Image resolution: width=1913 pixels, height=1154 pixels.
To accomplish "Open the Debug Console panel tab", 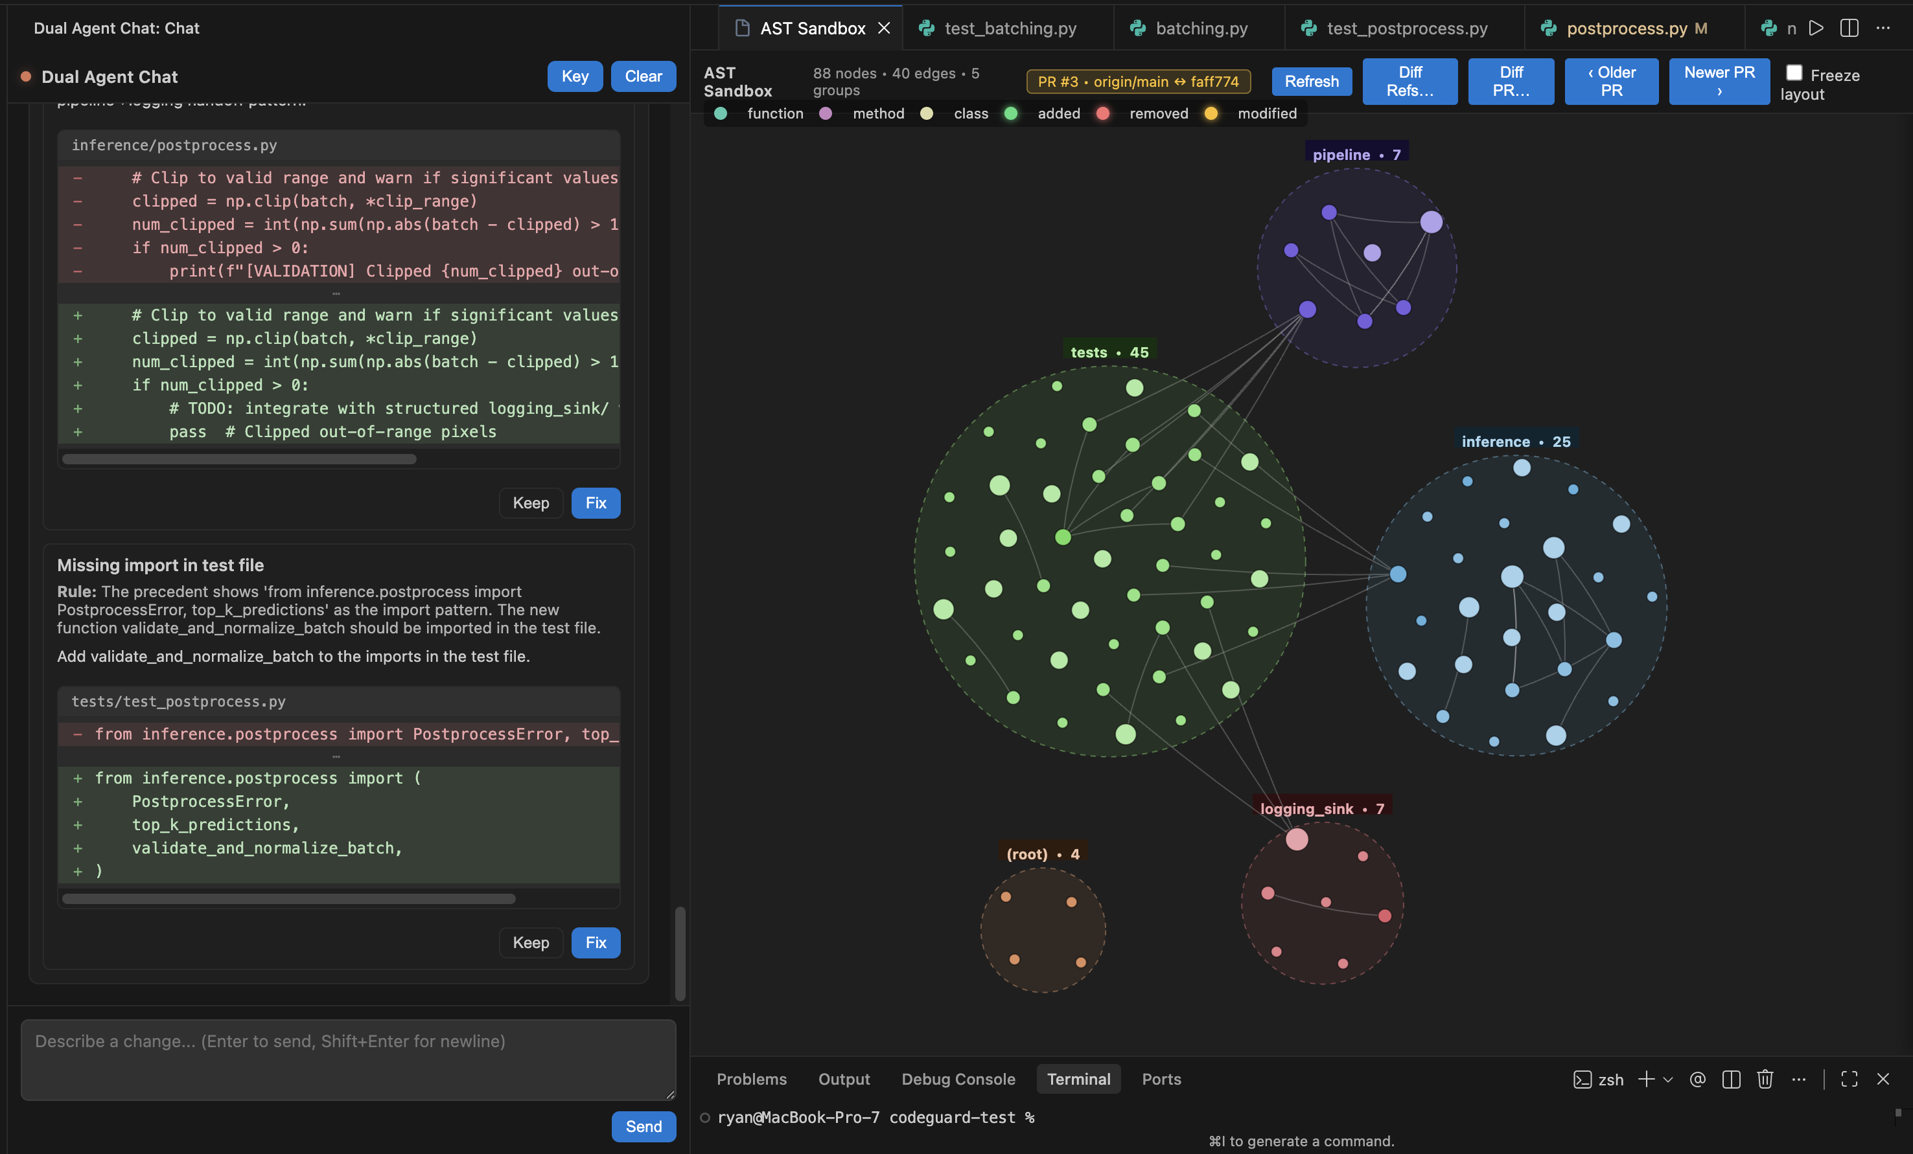I will tap(958, 1079).
